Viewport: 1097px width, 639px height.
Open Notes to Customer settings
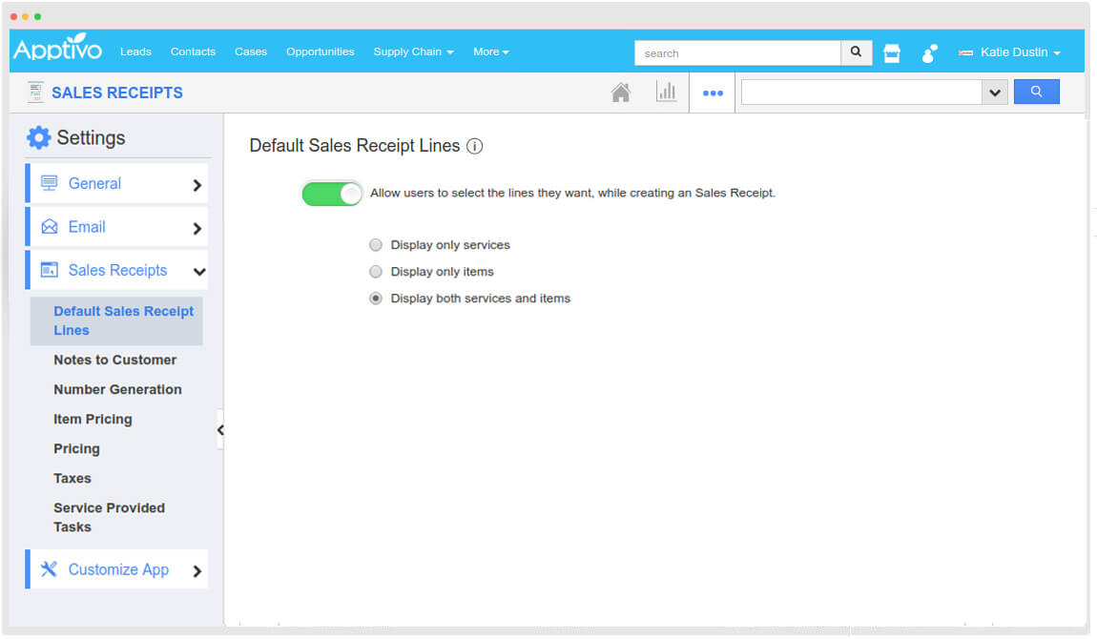click(x=115, y=360)
